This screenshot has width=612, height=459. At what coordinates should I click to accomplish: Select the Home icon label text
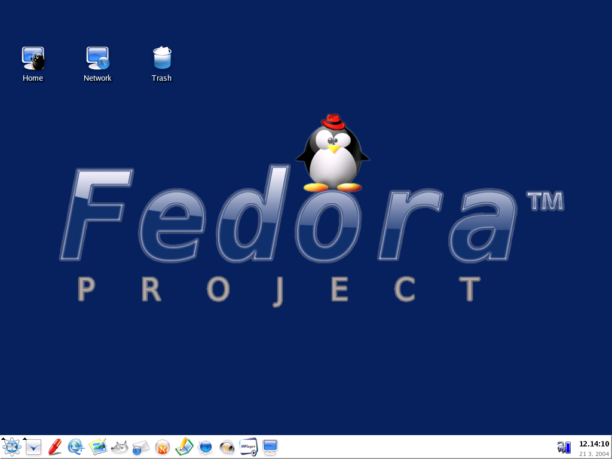pyautogui.click(x=33, y=78)
